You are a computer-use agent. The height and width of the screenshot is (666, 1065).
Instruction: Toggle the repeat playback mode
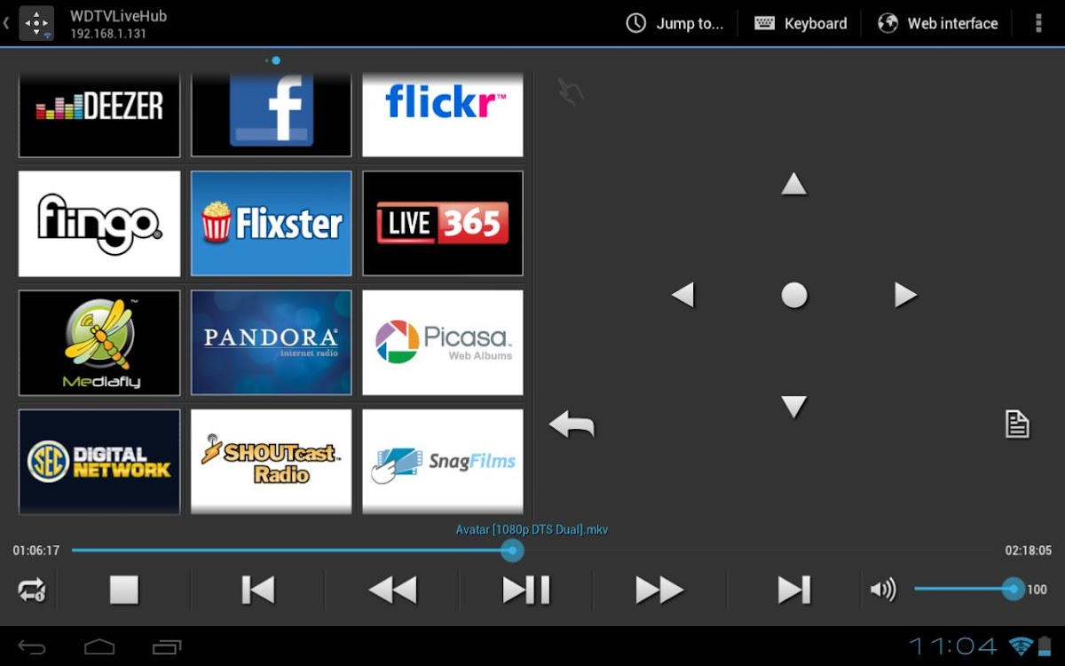pyautogui.click(x=31, y=590)
